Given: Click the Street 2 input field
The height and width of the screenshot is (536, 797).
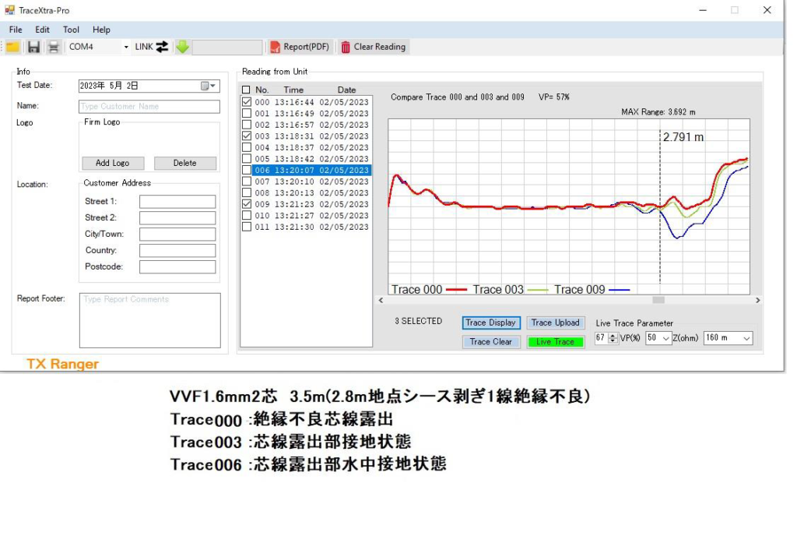Looking at the screenshot, I should point(177,217).
